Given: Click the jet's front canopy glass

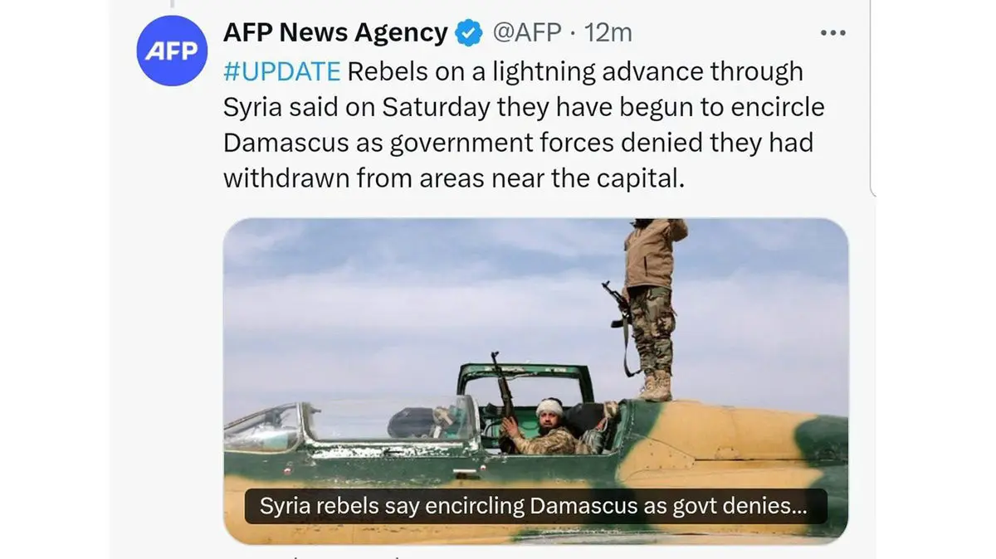Looking at the screenshot, I should (266, 427).
